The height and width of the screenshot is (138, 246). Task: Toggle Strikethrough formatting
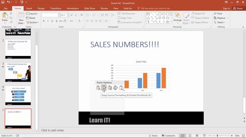(x=61, y=21)
